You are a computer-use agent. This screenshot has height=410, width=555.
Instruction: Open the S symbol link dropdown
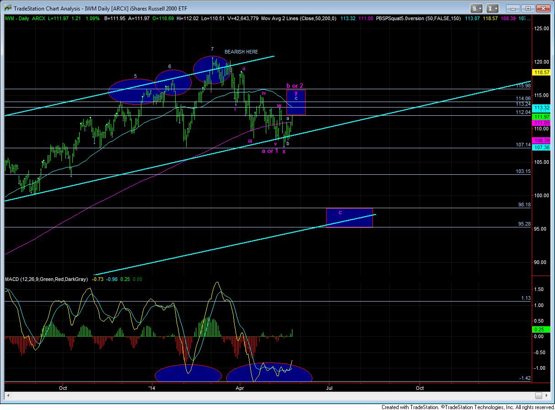(477, 8)
